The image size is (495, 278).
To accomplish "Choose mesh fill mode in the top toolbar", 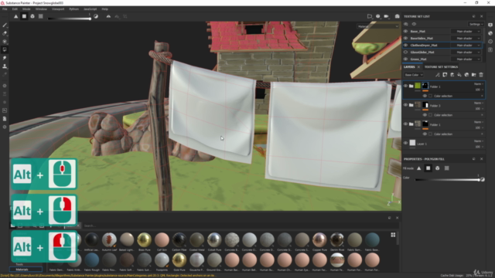I will coord(32,16).
